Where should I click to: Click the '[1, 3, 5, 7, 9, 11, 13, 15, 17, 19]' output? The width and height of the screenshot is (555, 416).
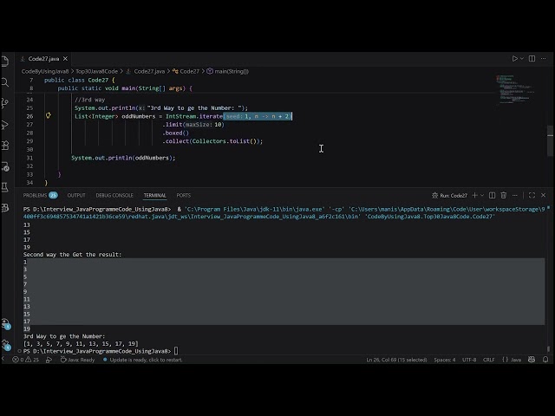[x=81, y=343]
